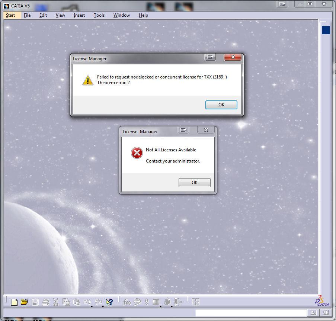Open the Insert menu

coord(79,15)
